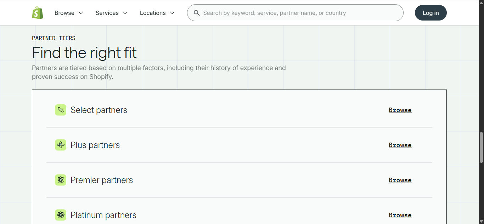The height and width of the screenshot is (224, 484).
Task: Click the Premier partners row title
Action: click(102, 180)
